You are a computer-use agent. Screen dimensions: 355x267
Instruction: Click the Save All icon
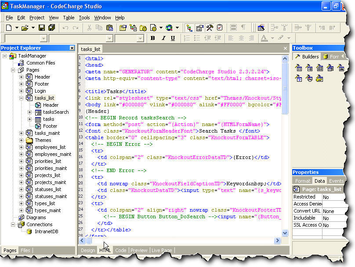51,28
